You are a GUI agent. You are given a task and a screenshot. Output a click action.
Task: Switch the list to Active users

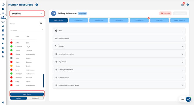(x=19, y=98)
